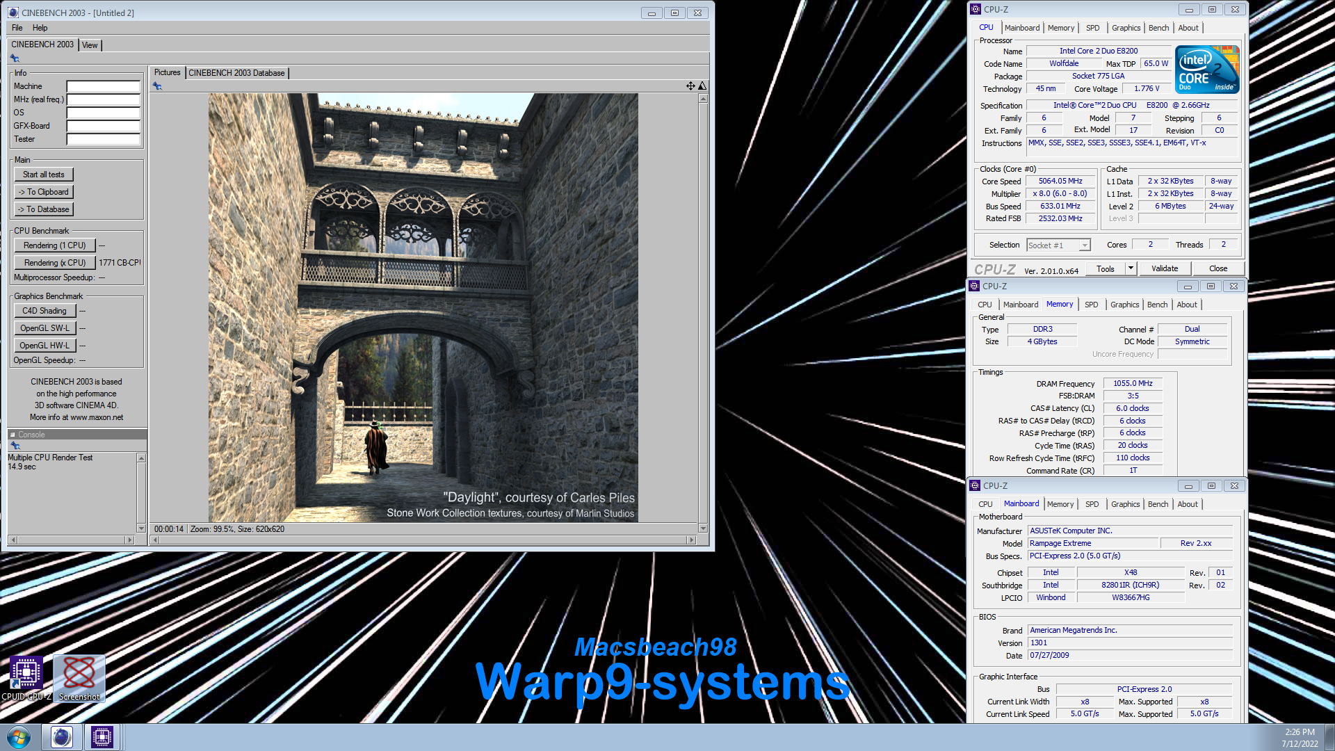Screen dimensions: 1335x751
Task: Click the triangle icon above render view
Action: [702, 86]
